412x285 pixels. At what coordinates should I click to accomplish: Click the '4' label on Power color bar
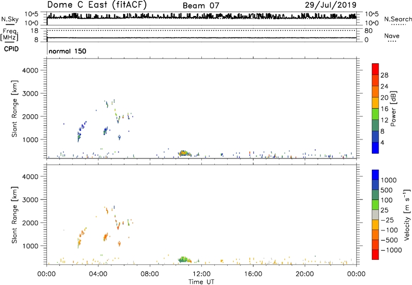382,142
